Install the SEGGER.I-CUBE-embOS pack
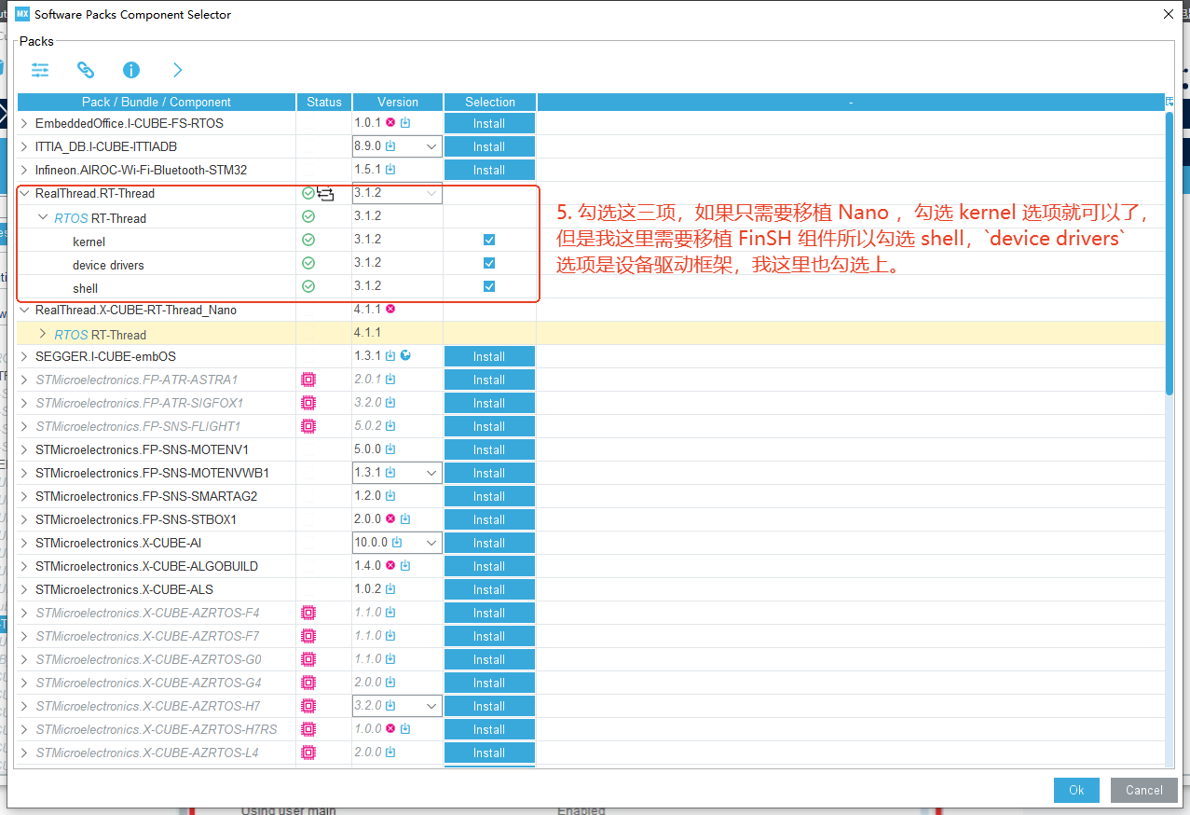Screen dimensions: 1190x815 [x=489, y=356]
